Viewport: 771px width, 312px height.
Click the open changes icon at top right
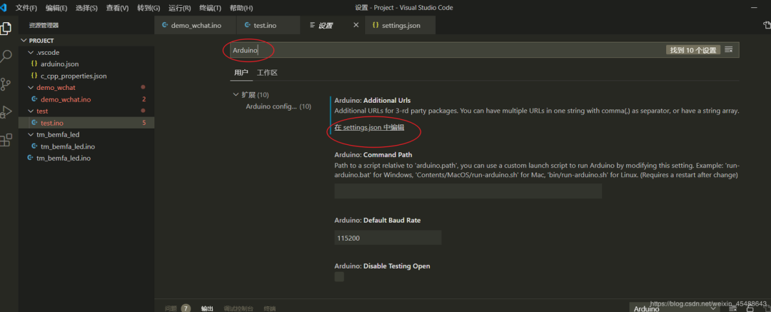[x=767, y=25]
